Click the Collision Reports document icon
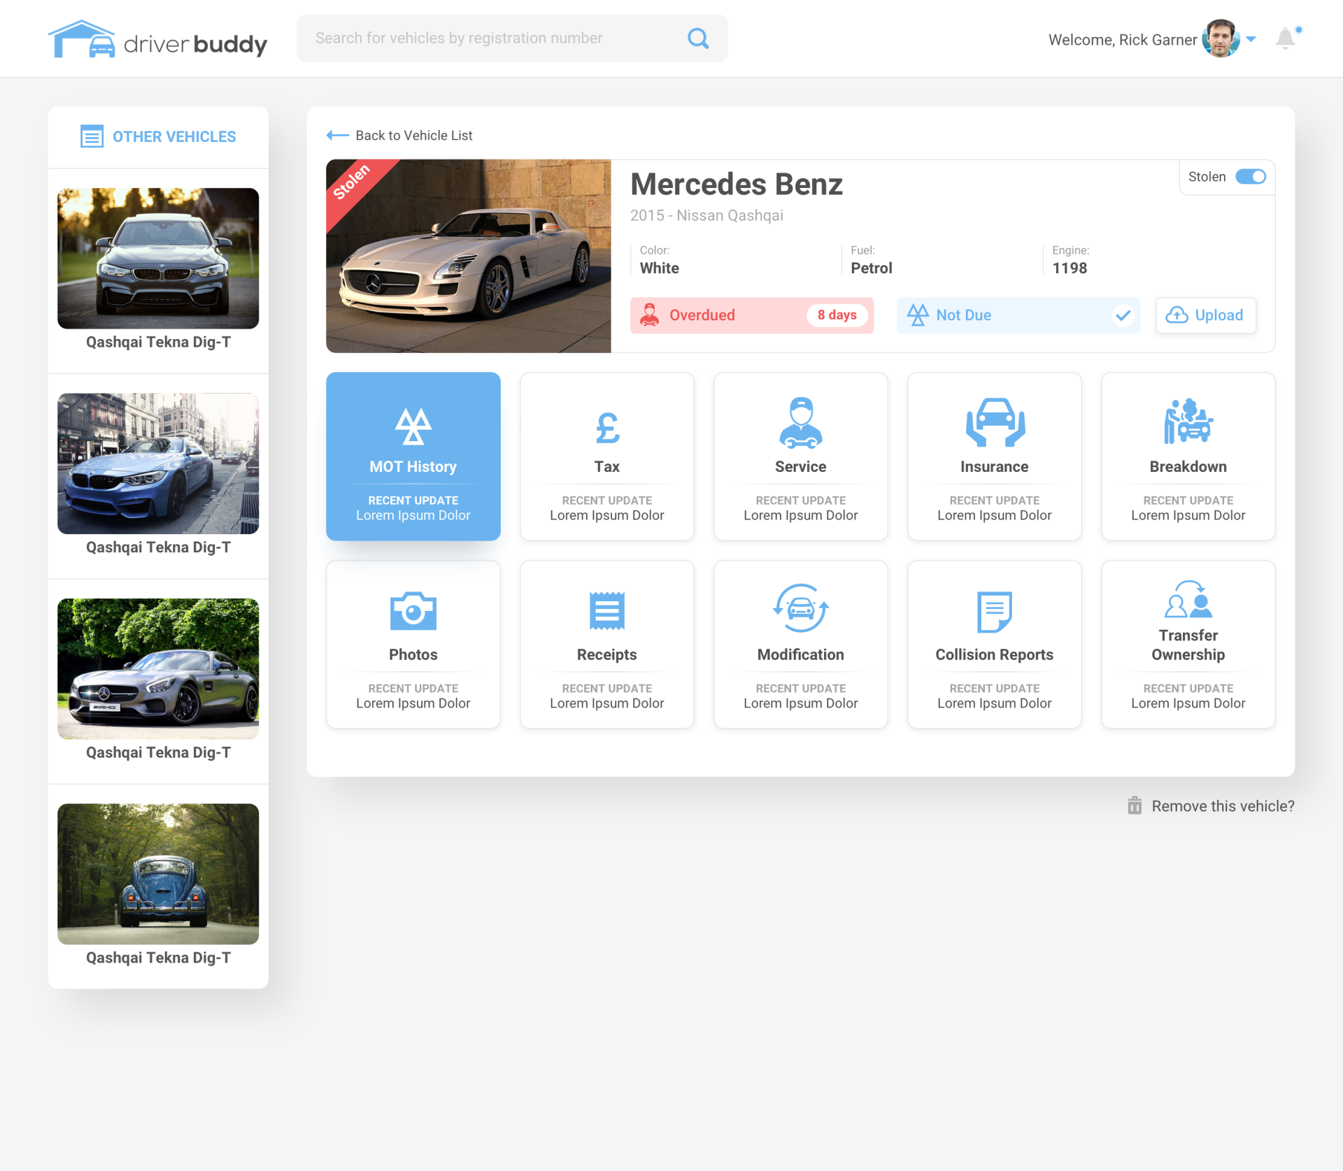Viewport: 1343px width, 1171px height. click(995, 612)
